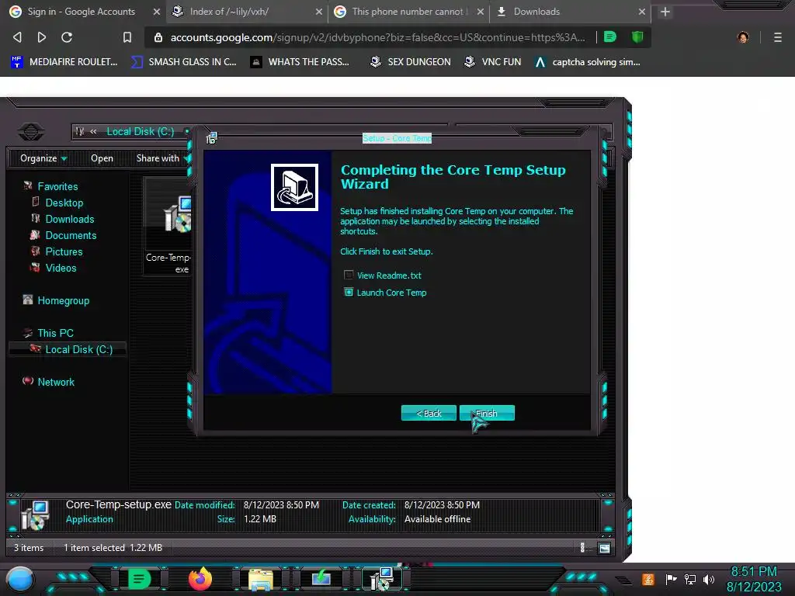Select This PC in the navigation pane

[x=55, y=333]
